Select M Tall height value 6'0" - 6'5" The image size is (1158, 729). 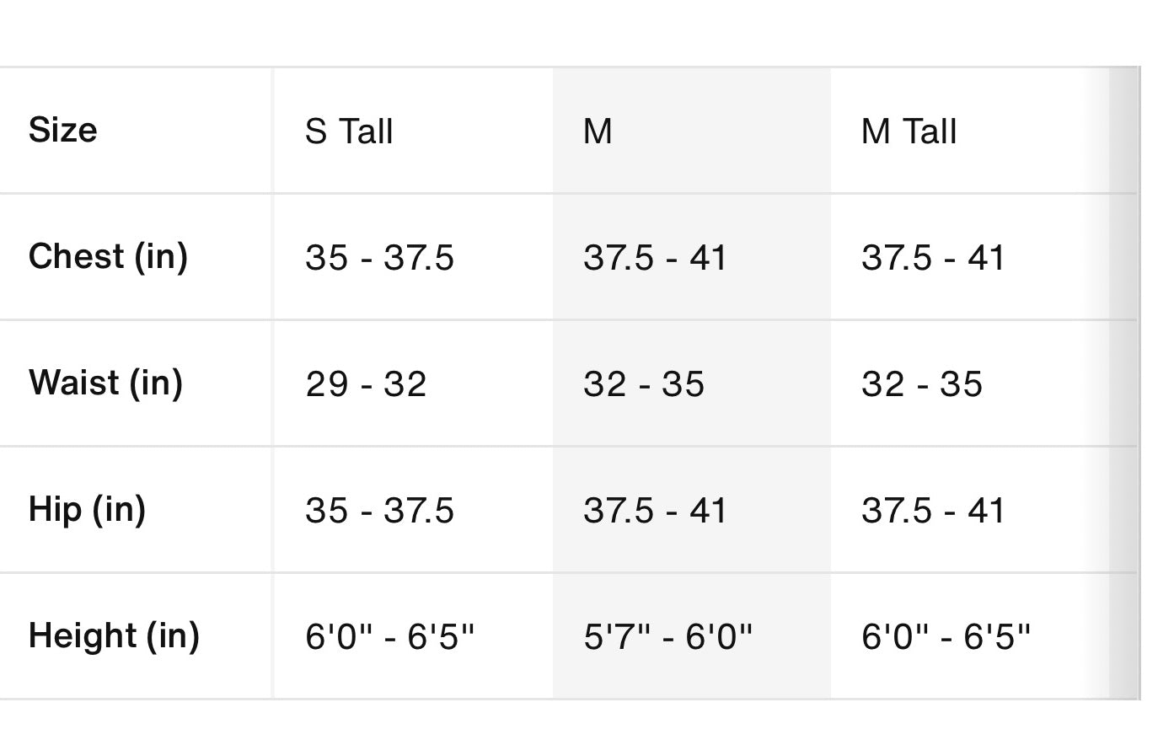tap(946, 636)
